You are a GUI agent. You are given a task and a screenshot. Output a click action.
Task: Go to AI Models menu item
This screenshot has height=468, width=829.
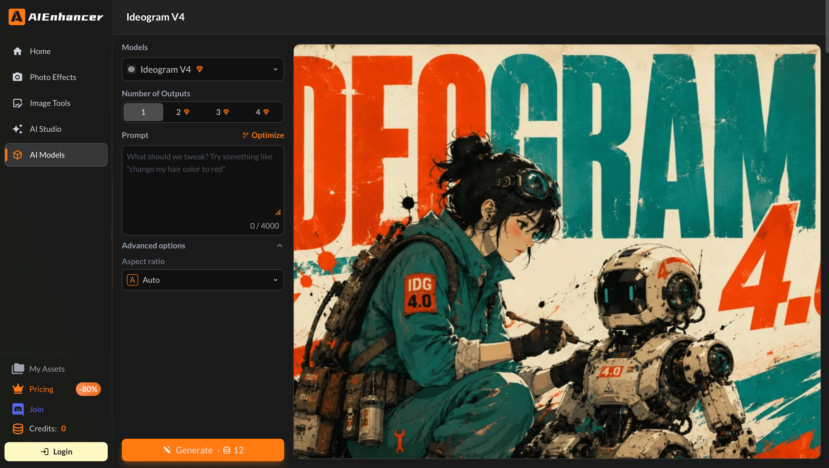[56, 155]
